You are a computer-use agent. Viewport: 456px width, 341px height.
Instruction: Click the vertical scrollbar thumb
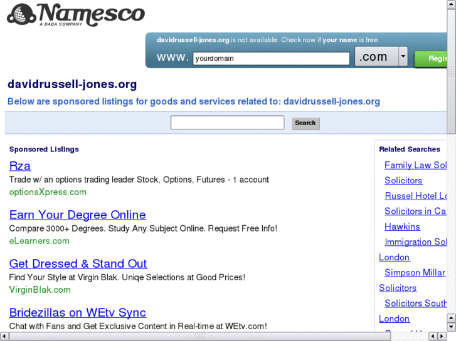452,71
